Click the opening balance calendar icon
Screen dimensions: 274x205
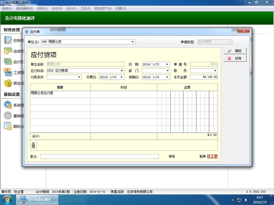(x=8, y=126)
